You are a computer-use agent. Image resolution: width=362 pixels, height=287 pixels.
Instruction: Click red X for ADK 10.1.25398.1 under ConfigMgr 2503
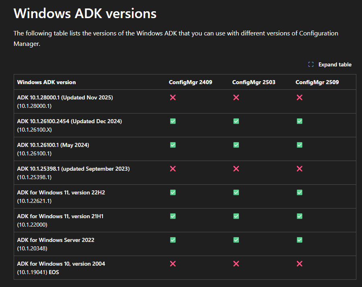click(x=236, y=169)
